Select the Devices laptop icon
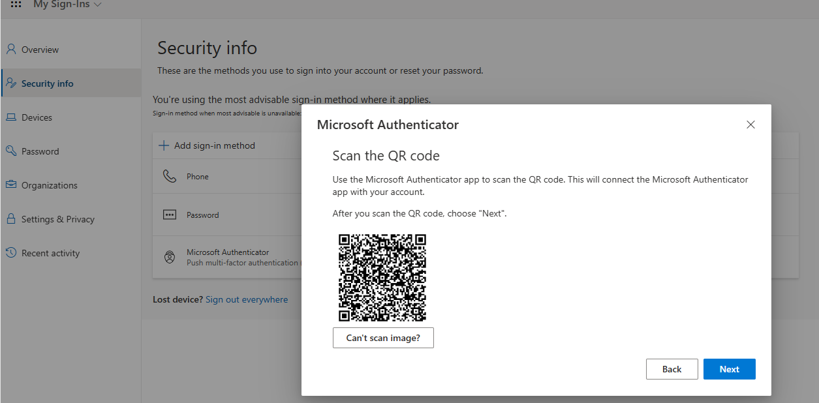This screenshot has width=819, height=403. [x=12, y=117]
